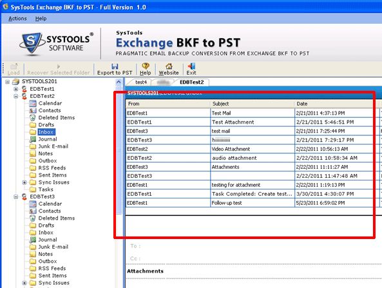
Task: Switch to the EDBTest2 tab
Action: [191, 82]
